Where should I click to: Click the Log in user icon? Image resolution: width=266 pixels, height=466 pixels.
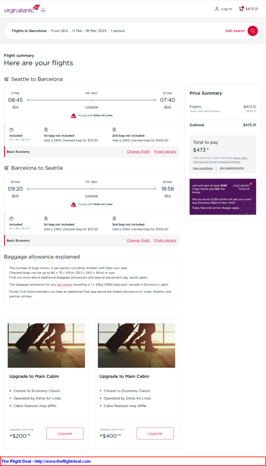[217, 9]
